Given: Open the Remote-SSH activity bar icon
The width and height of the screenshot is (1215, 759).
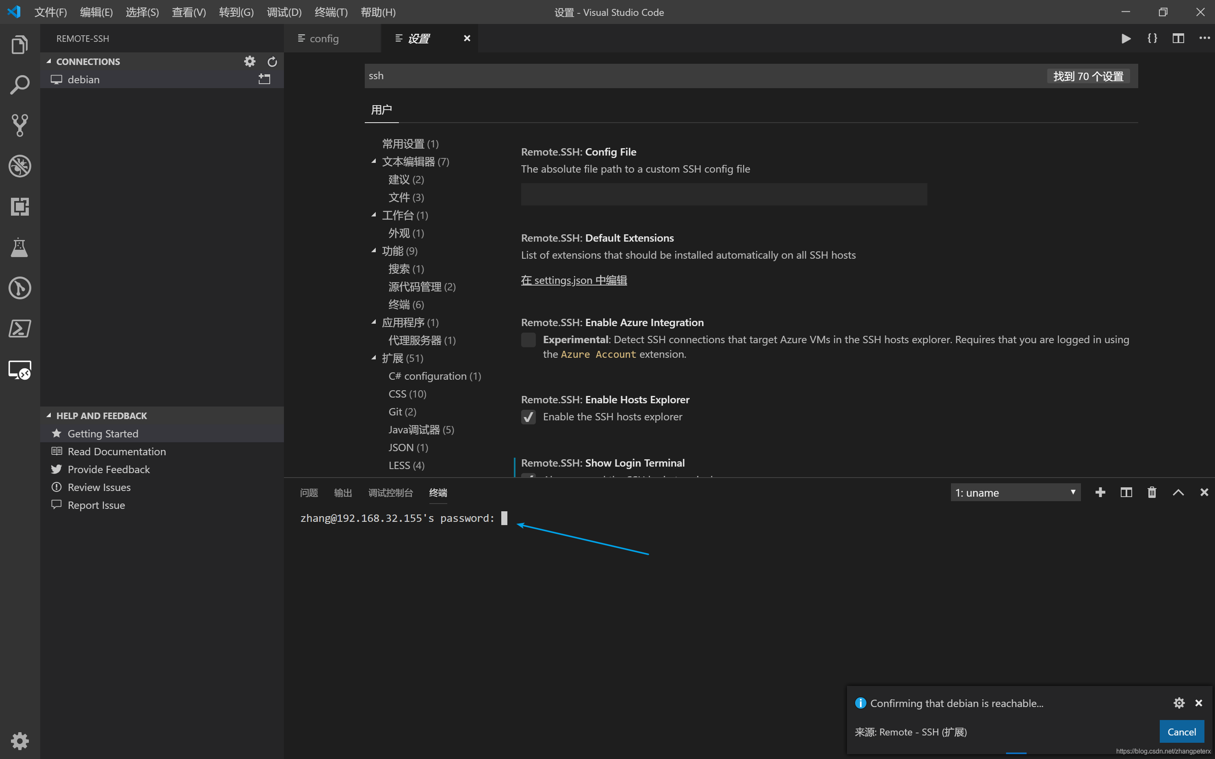Looking at the screenshot, I should tap(19, 370).
